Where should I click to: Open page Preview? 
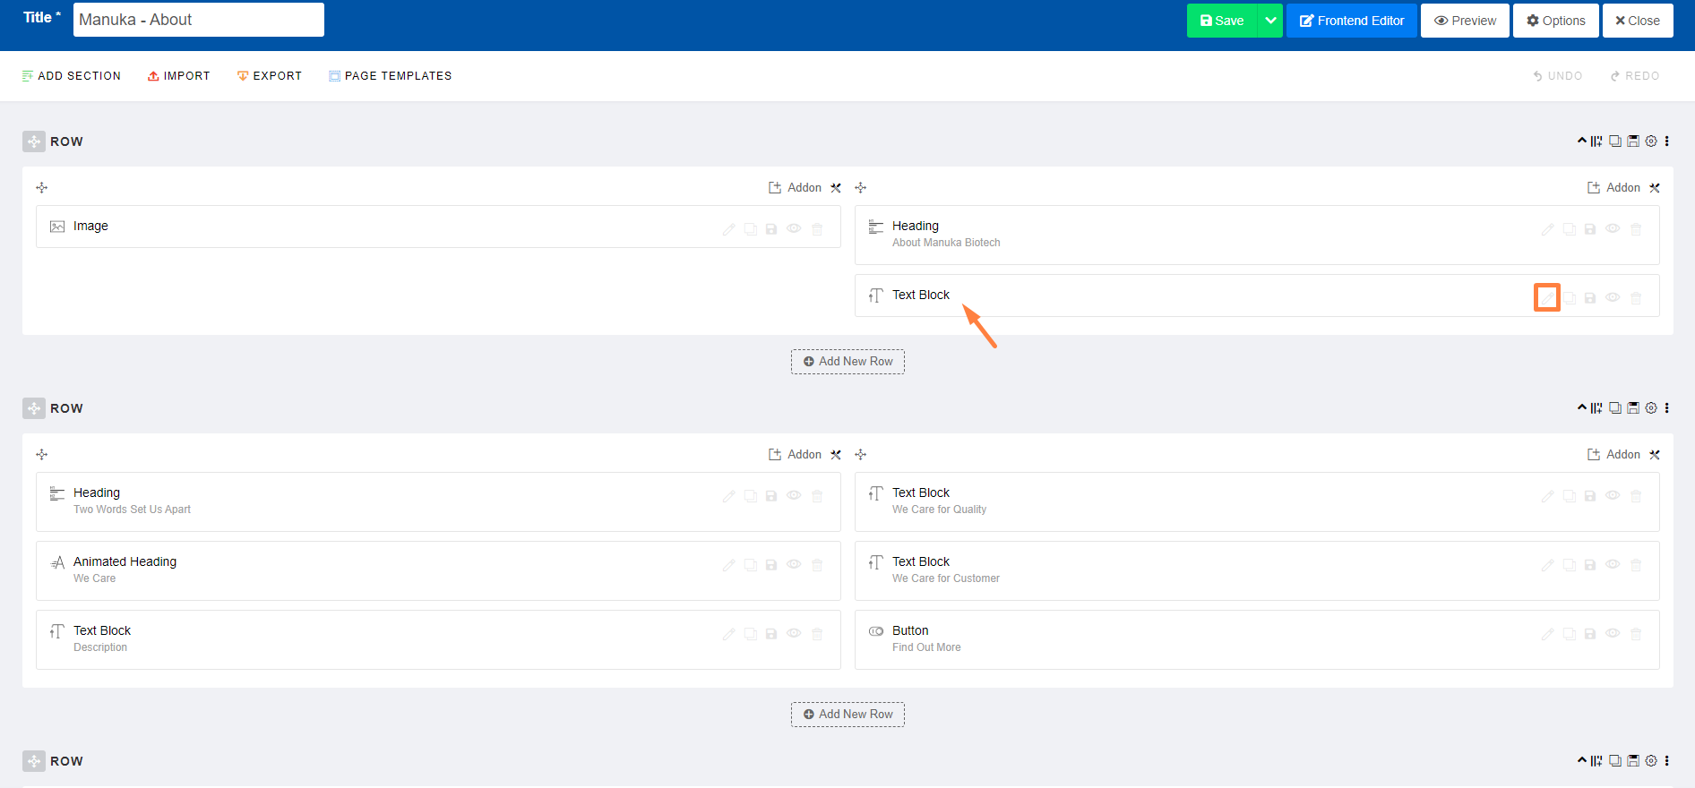(1465, 21)
